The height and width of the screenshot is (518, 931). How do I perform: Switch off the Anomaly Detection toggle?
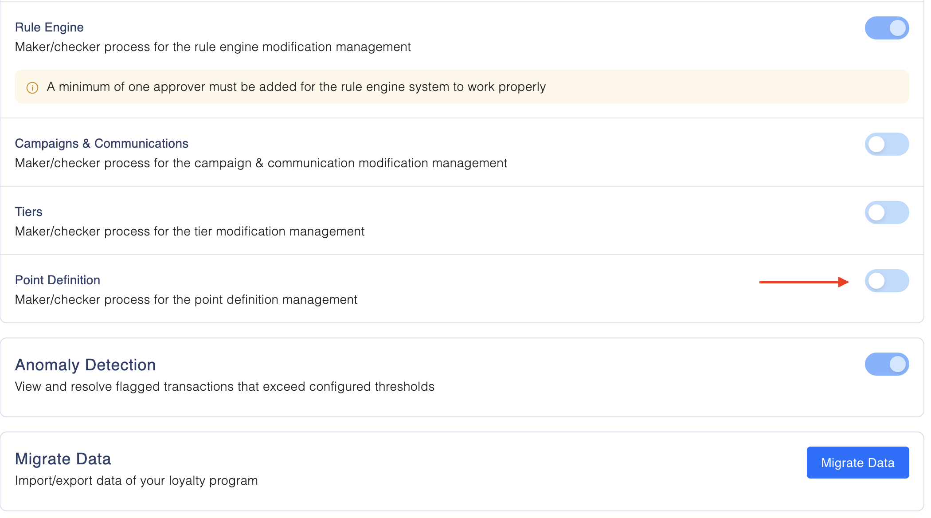coord(887,364)
